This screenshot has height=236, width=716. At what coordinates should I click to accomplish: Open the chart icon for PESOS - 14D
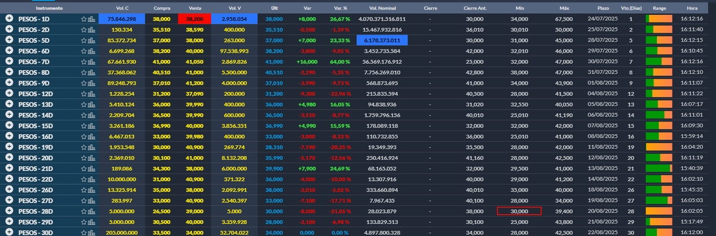[92, 115]
